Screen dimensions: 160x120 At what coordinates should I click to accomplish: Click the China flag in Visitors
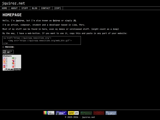[4, 67]
